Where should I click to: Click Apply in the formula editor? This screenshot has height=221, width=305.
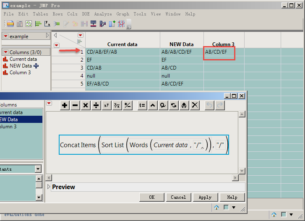click(205, 197)
